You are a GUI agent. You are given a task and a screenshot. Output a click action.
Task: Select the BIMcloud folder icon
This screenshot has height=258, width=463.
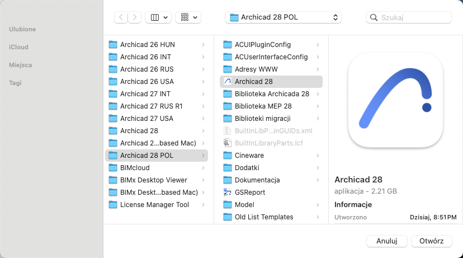click(x=113, y=168)
